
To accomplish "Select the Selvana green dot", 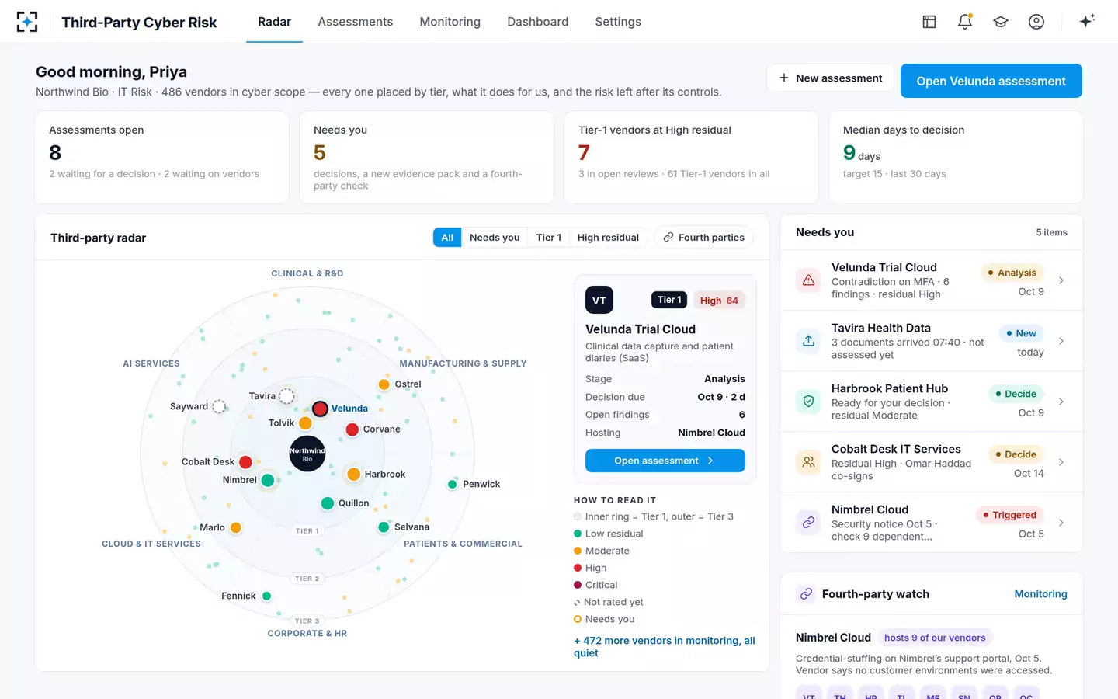I will (x=384, y=527).
